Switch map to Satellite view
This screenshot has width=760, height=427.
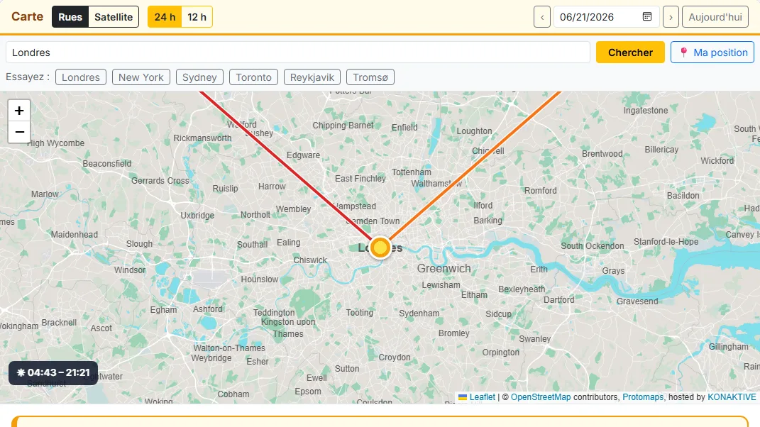coord(114,17)
